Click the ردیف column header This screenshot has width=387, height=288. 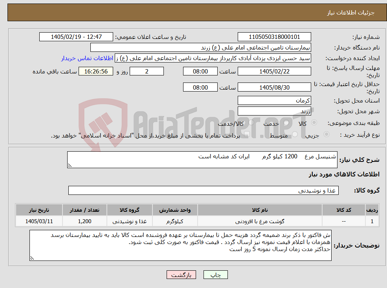(x=372, y=210)
